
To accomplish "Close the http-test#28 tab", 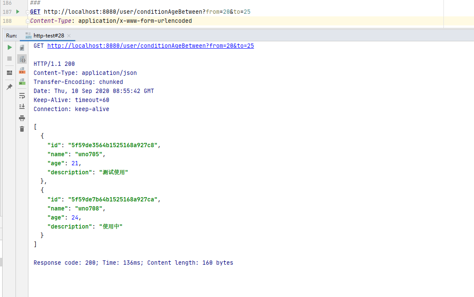I will pyautogui.click(x=69, y=36).
